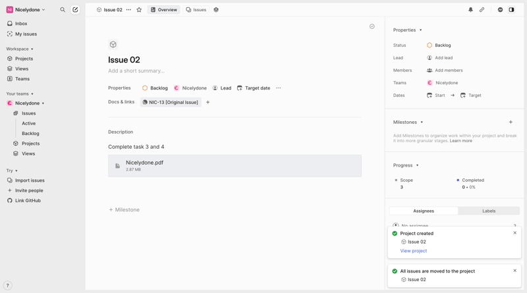Screen dimensions: 527x293
Task: Open notifications bell icon
Action: coord(470,10)
